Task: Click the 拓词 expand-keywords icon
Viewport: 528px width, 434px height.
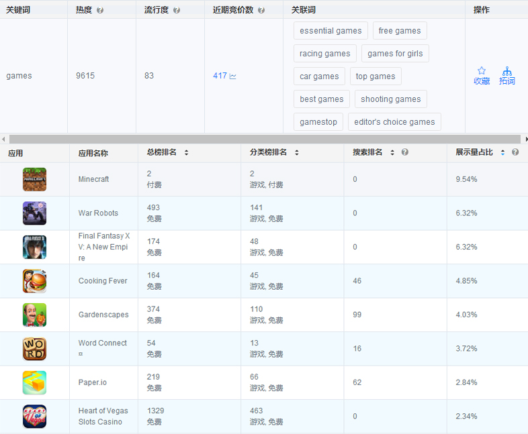Action: (507, 71)
